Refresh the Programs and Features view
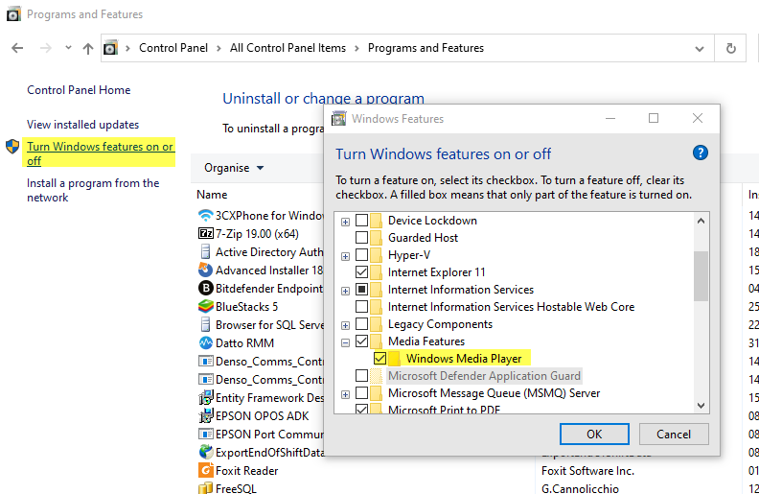The image size is (759, 494). [x=731, y=48]
